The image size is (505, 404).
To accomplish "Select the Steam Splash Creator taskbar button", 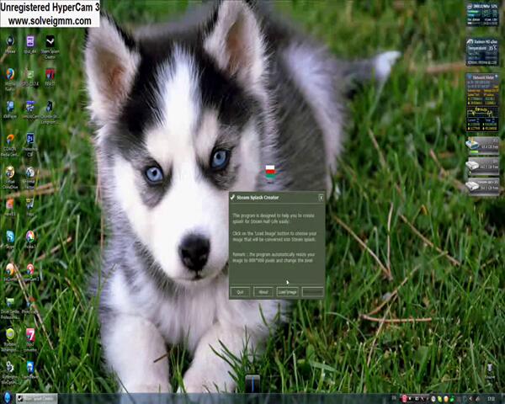I will 36,398.
